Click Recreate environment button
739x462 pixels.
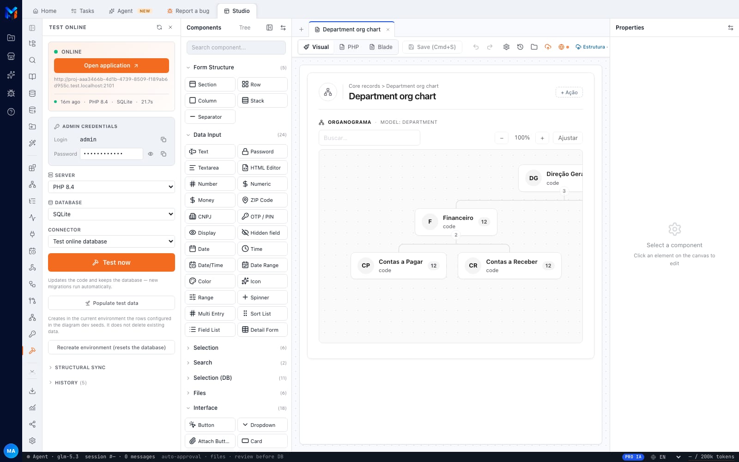tap(111, 347)
